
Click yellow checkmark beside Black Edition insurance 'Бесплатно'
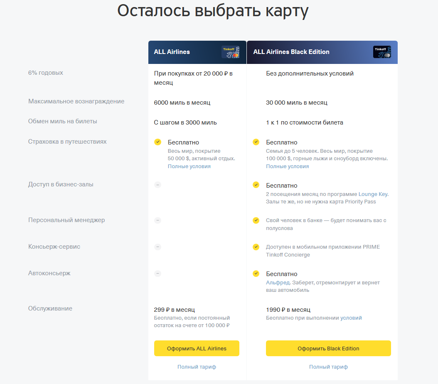point(256,142)
